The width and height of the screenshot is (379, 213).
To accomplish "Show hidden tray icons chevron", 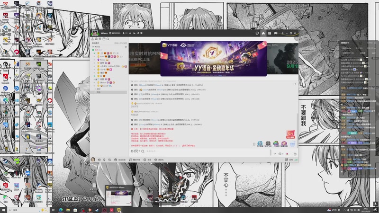I will coord(344,210).
